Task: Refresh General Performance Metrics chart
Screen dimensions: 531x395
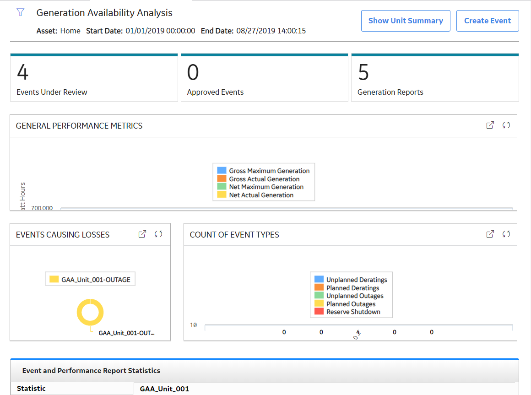Action: pyautogui.click(x=506, y=125)
